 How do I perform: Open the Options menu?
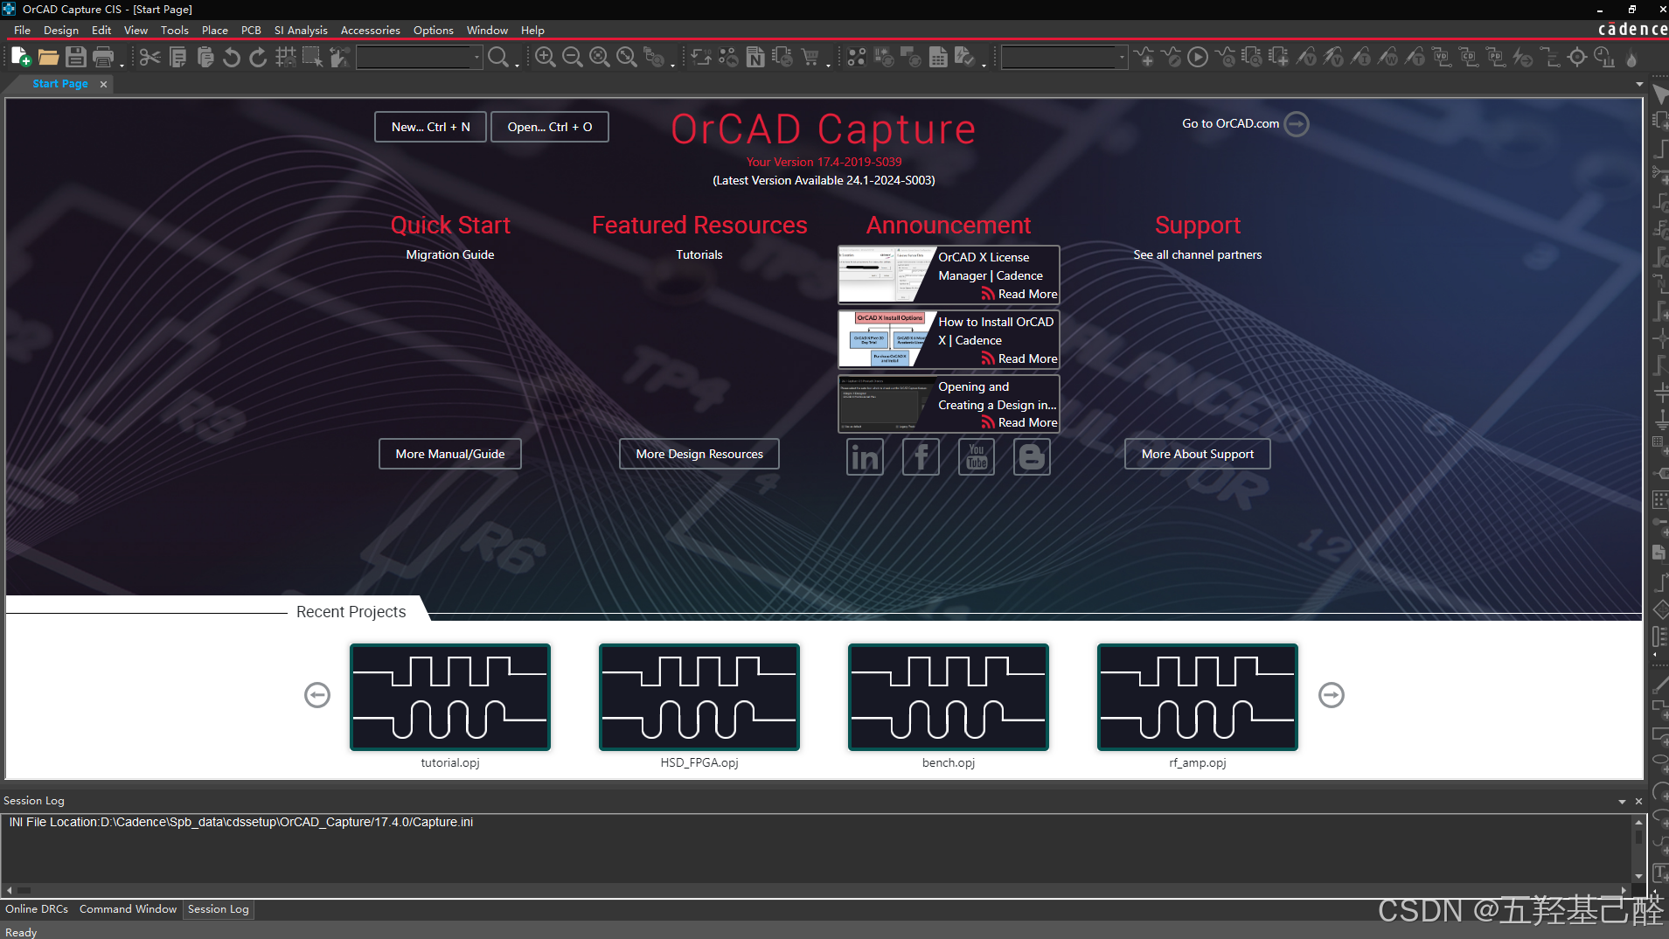[433, 30]
